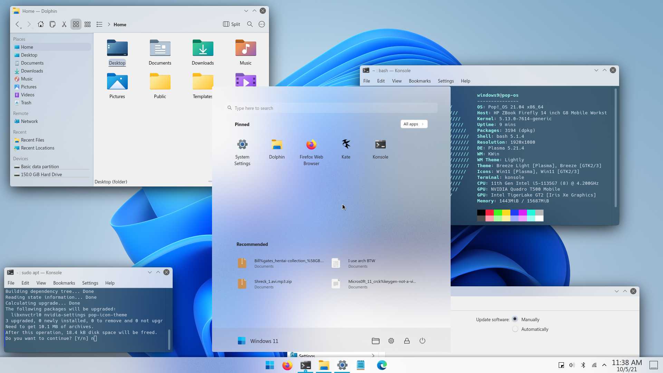
Task: Select Network in Dolphin Remote section
Action: pos(52,121)
